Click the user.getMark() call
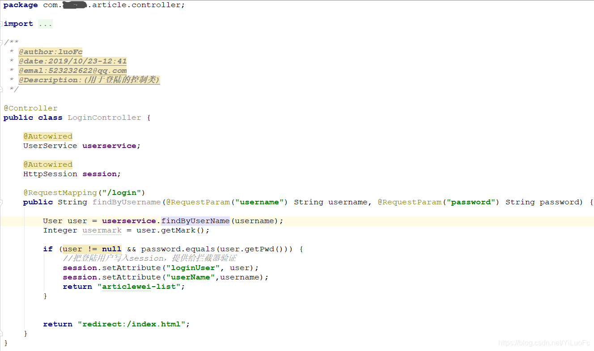This screenshot has width=594, height=351. click(x=171, y=230)
